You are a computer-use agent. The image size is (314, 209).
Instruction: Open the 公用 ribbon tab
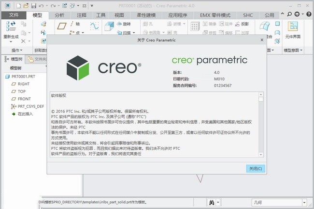coord(270,15)
